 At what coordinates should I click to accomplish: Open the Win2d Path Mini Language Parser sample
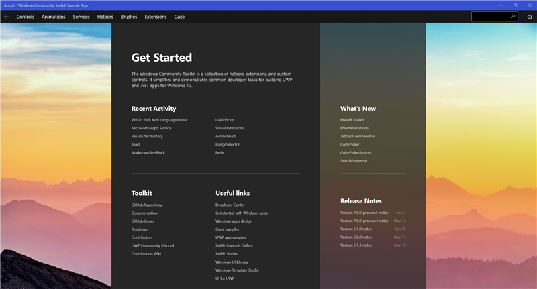coord(159,120)
